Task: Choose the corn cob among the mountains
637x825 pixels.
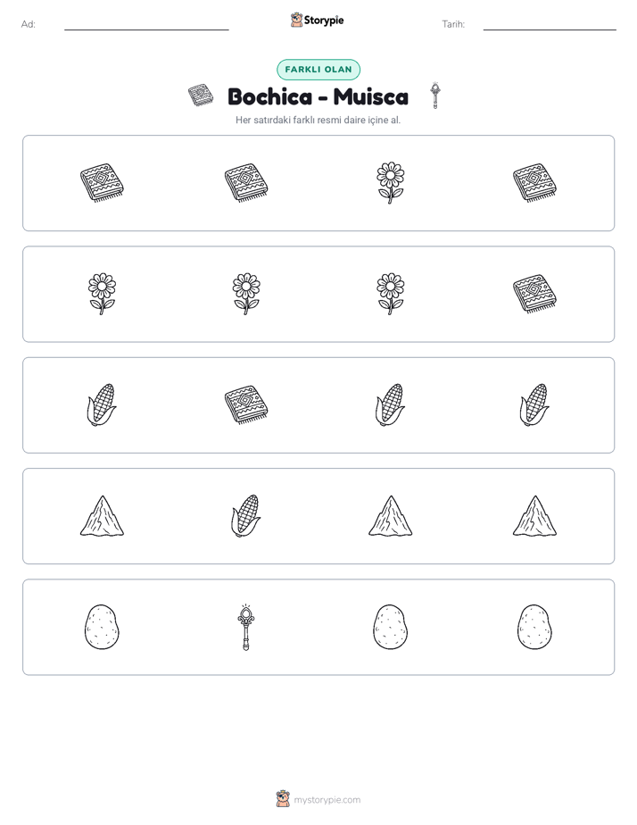Action: click(x=246, y=516)
